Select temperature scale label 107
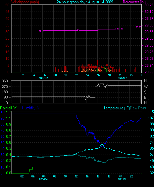The width and height of the screenshot is (154, 187). pyautogui.click(x=151, y=118)
